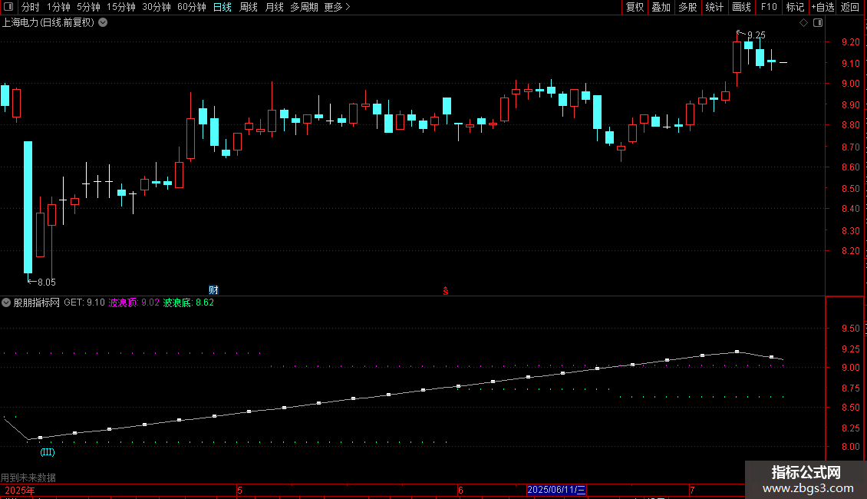Select the 30分钟 period
This screenshot has height=499, width=867.
click(x=157, y=7)
